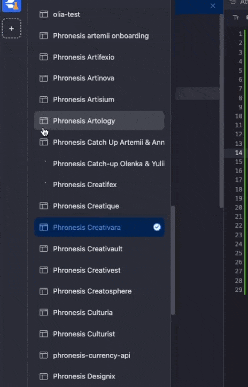This screenshot has width=248, height=387.
Task: Click the editor panel's vertical scrollbar
Action: [x=222, y=111]
